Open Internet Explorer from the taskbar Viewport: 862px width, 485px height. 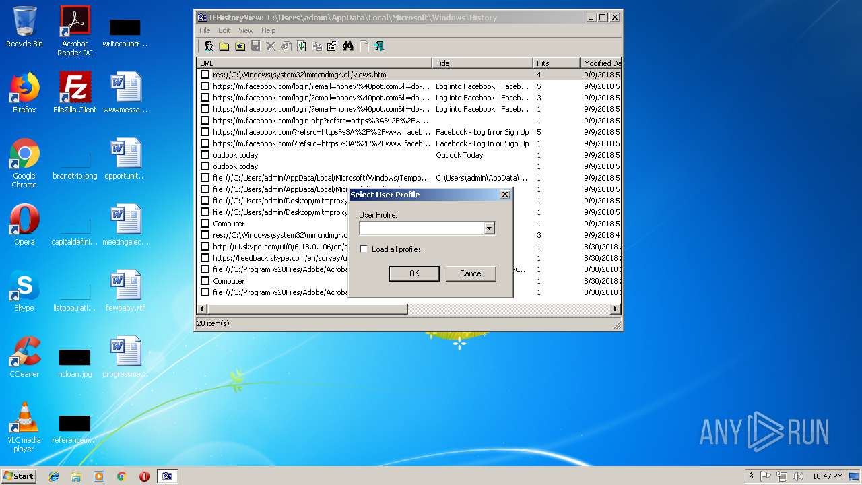[x=54, y=476]
